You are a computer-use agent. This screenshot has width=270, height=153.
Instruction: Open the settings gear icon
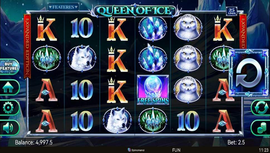(x=8, y=108)
